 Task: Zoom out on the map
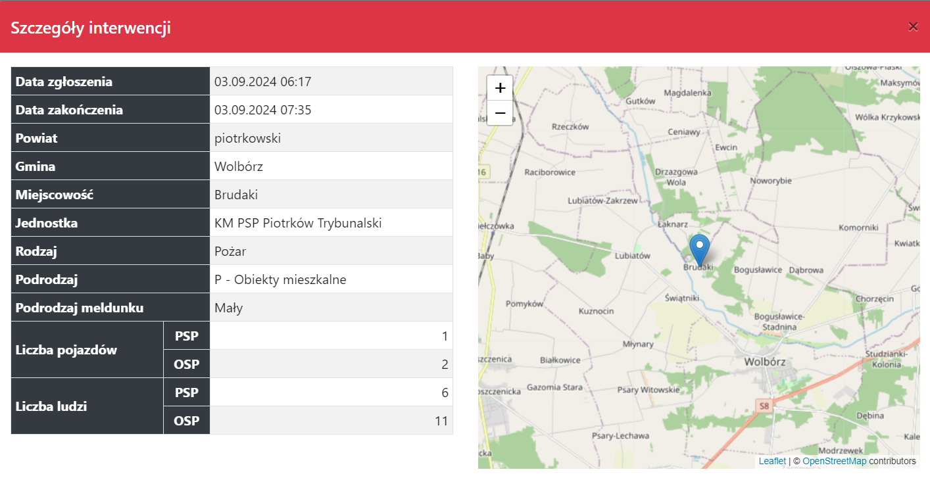(500, 113)
